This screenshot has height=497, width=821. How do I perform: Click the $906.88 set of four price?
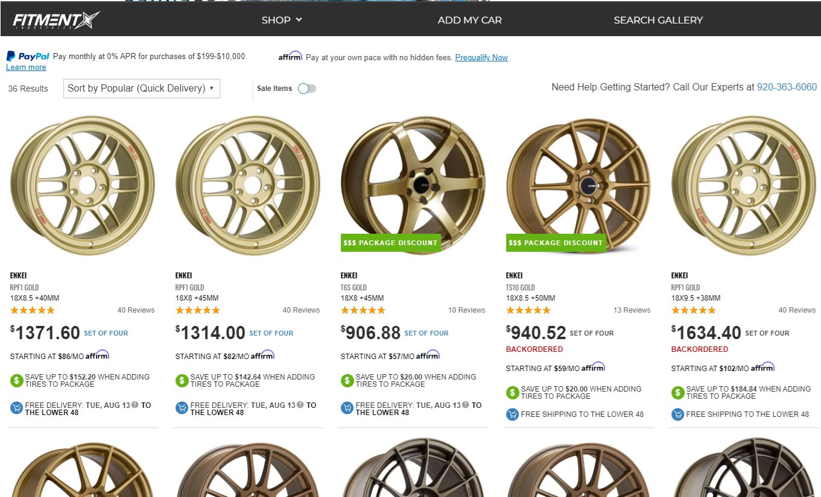370,333
